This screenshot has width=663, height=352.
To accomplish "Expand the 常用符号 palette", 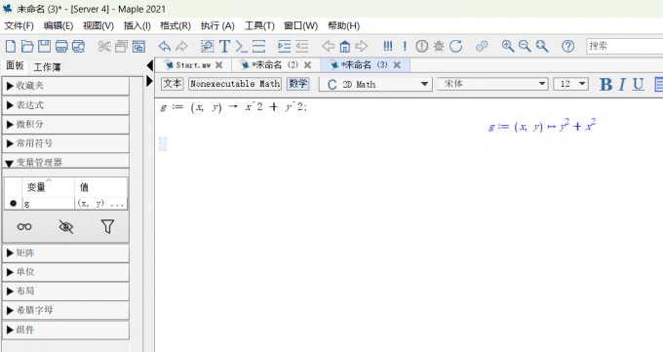I will [x=65, y=143].
